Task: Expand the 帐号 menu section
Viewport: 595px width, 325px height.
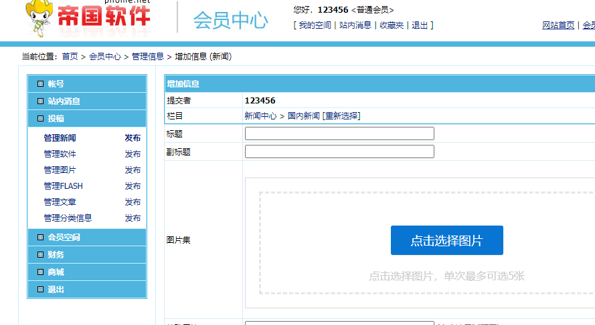Action: pos(56,84)
